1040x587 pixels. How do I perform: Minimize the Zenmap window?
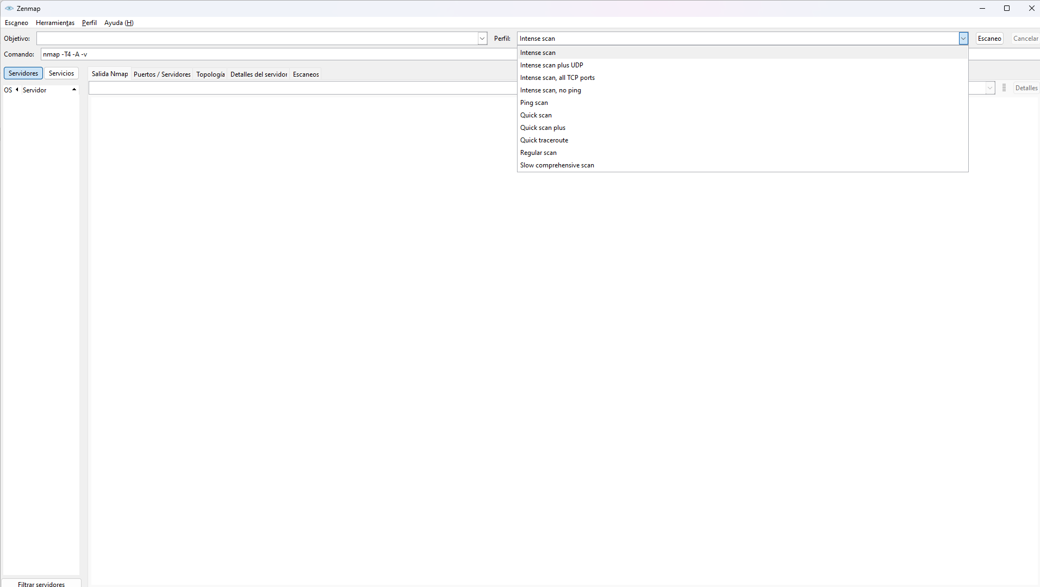(982, 8)
